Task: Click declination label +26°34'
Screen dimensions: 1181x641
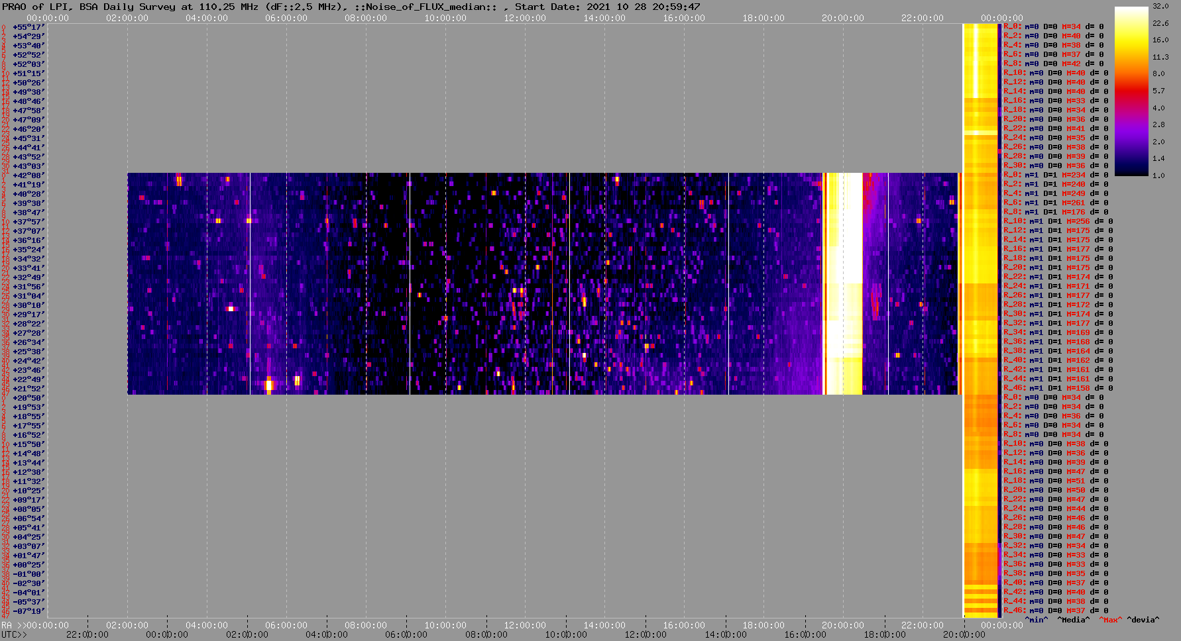Action: tap(28, 342)
